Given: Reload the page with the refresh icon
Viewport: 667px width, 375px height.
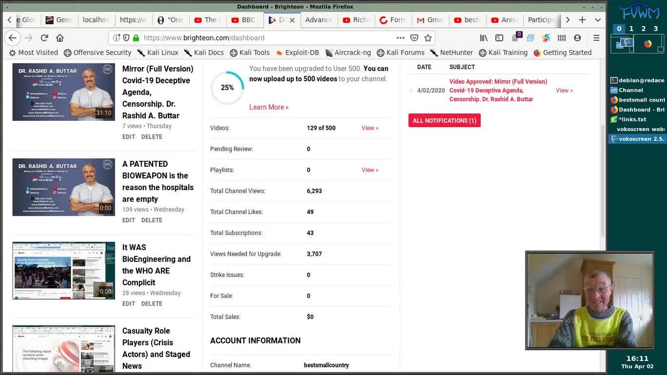Looking at the screenshot, I should point(44,38).
